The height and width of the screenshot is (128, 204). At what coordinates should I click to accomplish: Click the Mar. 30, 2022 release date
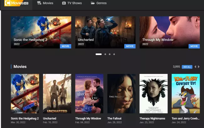tap(18, 122)
